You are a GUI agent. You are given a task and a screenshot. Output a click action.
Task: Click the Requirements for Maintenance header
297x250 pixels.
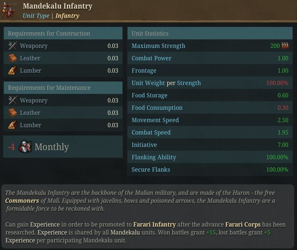coord(63,88)
